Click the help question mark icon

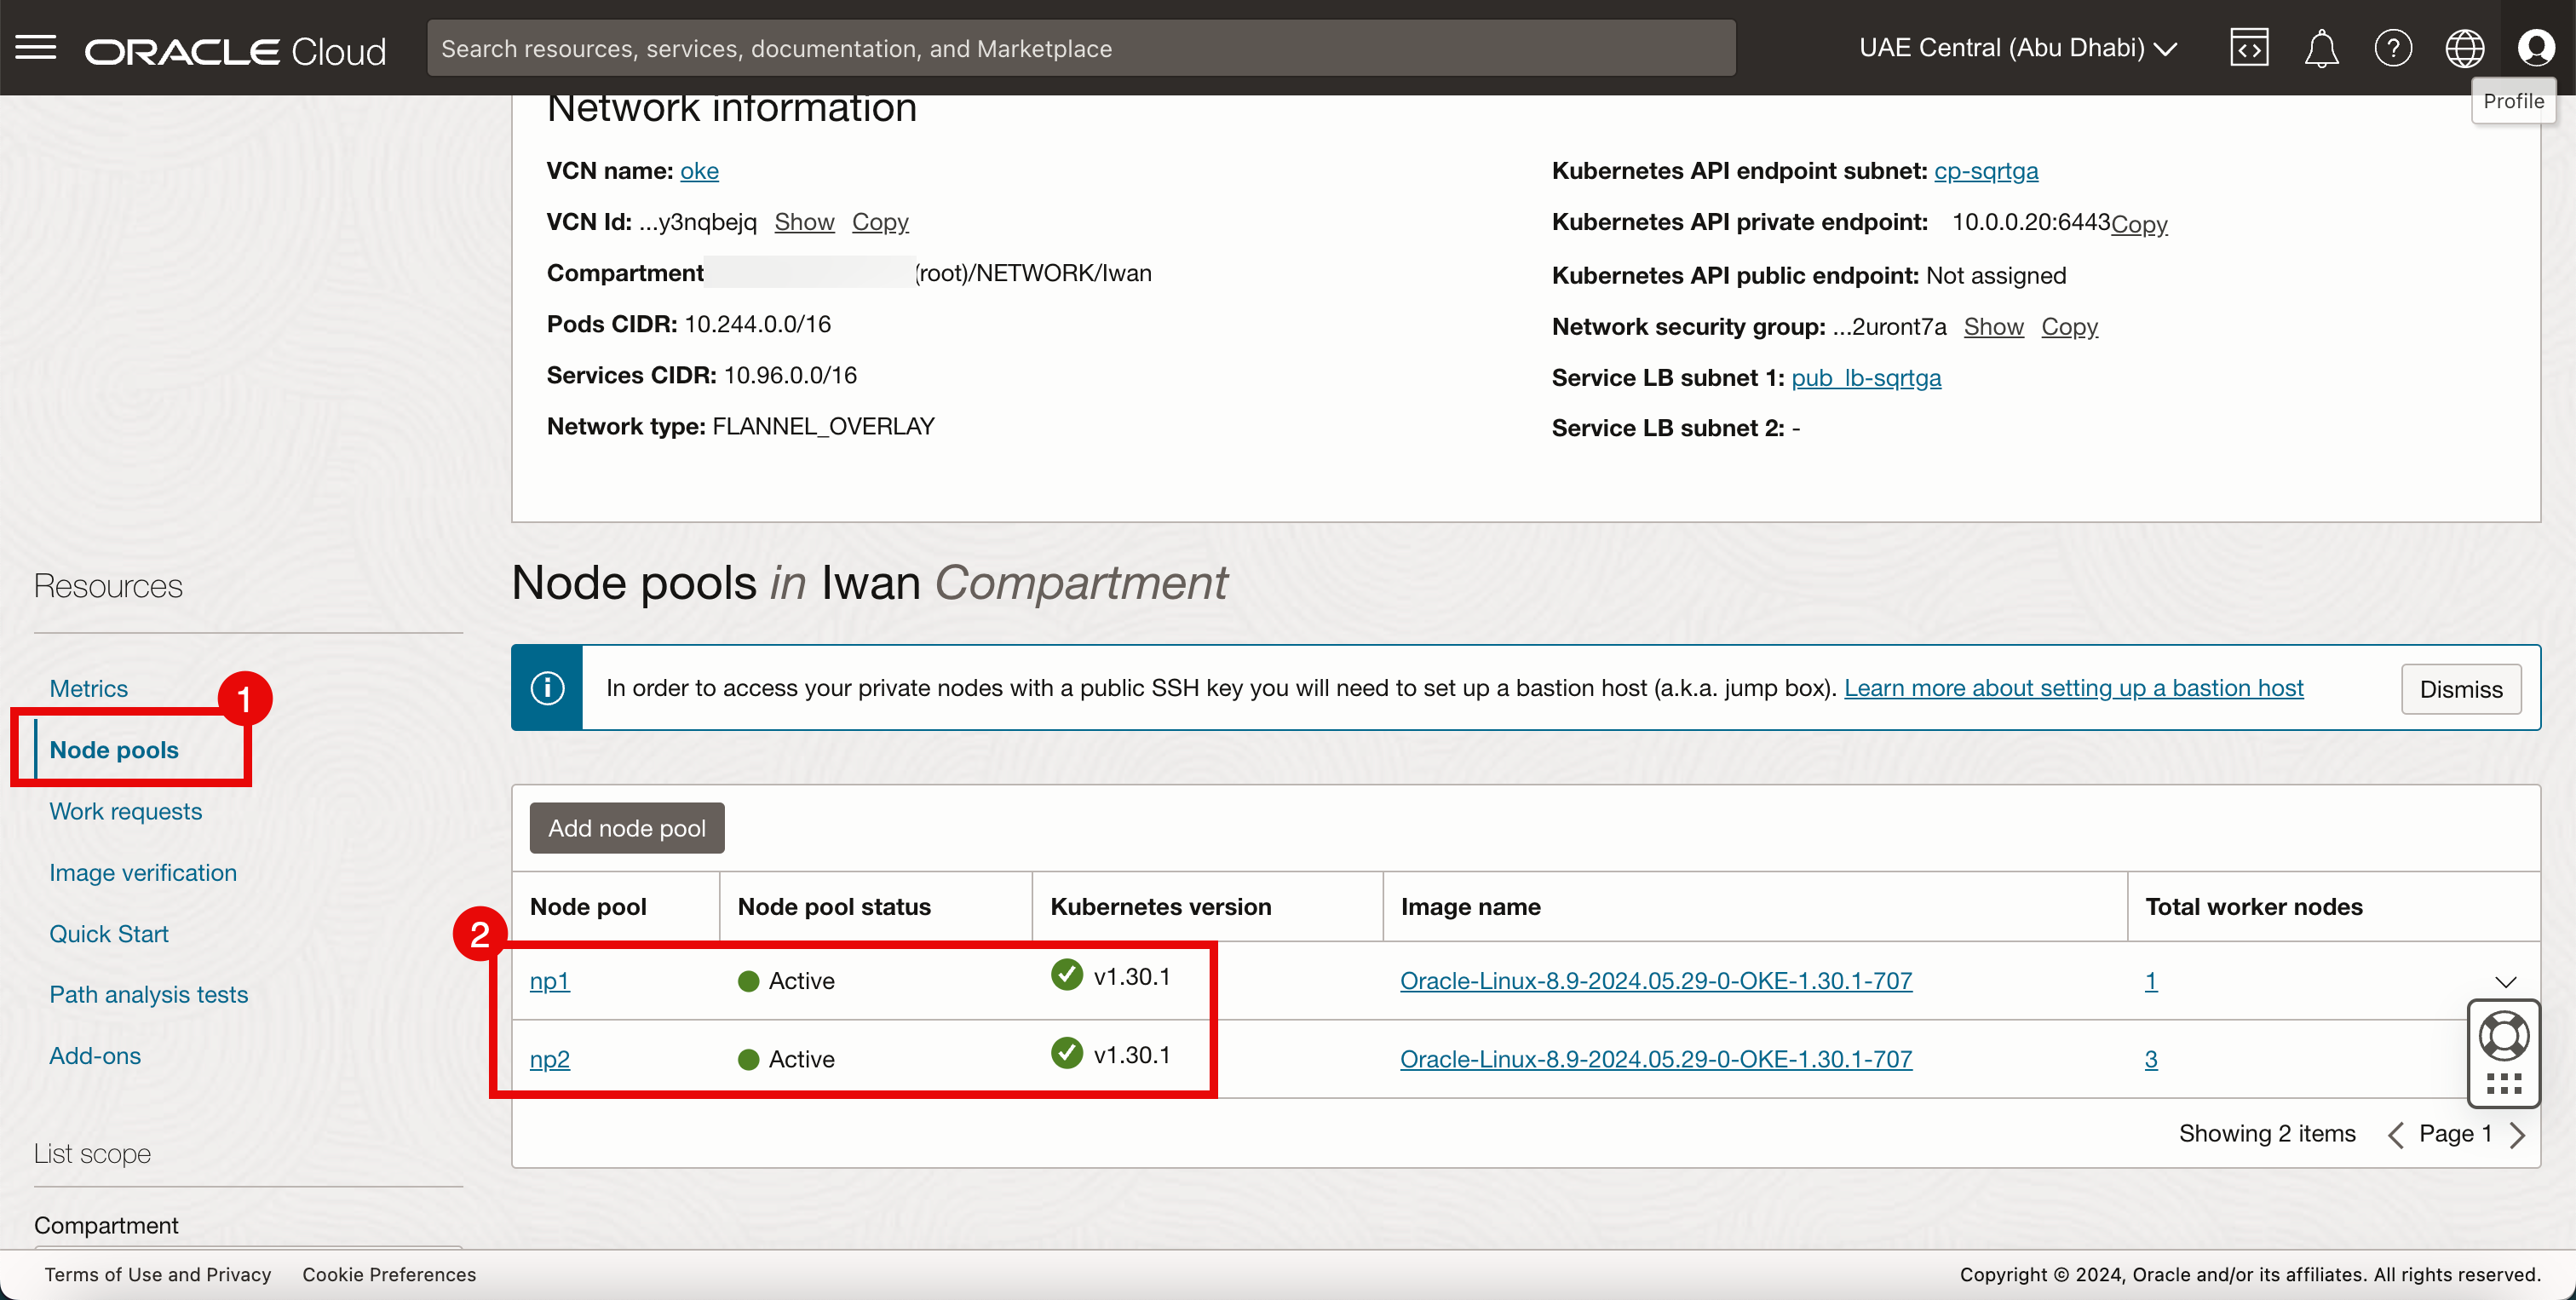(x=2392, y=48)
